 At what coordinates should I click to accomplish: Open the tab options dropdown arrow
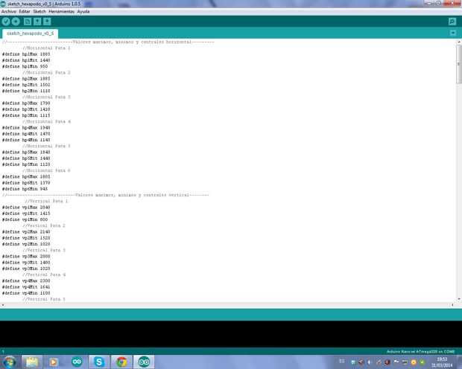coord(453,33)
